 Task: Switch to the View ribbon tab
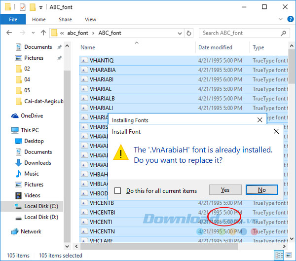point(90,20)
